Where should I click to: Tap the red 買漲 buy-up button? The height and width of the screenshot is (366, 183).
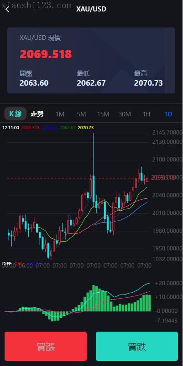coord(46,346)
